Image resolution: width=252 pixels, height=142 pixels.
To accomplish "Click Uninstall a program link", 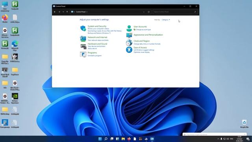I will (94, 56).
